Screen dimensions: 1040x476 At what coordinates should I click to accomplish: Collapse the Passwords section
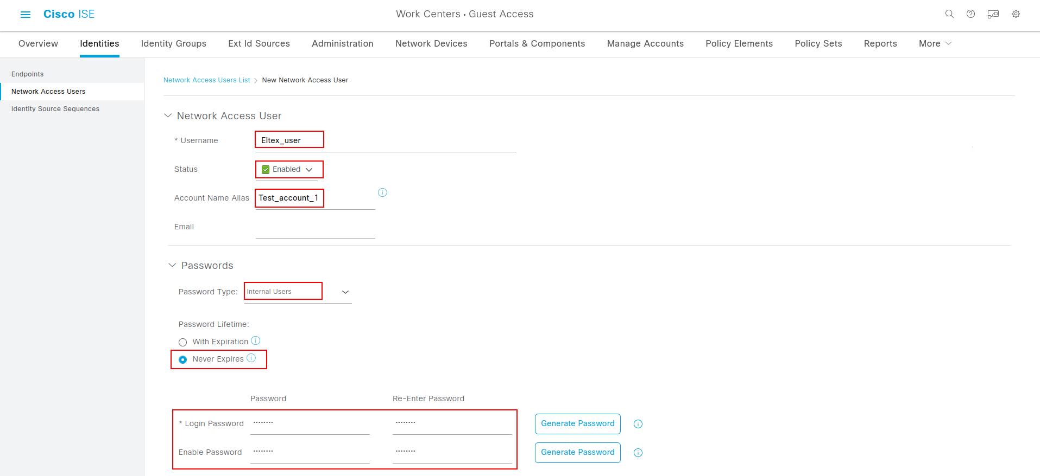172,265
